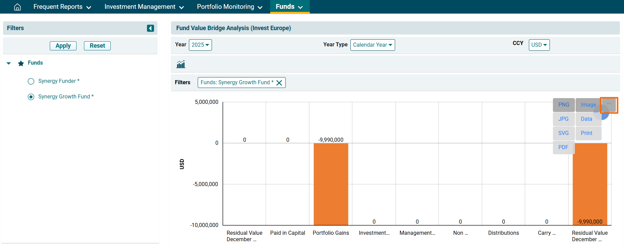Viewport: 624px width, 251px height.
Task: Click the star icon beside Funds
Action: coord(21,63)
